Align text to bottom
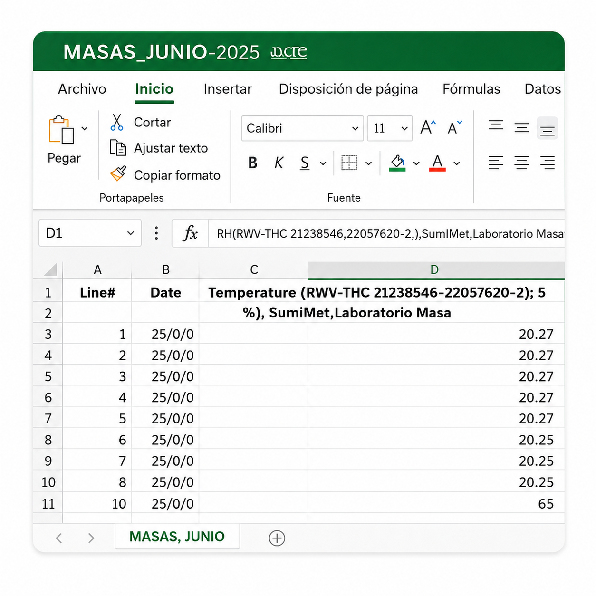 click(x=547, y=129)
